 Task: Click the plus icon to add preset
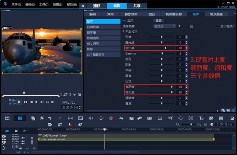[179, 26]
